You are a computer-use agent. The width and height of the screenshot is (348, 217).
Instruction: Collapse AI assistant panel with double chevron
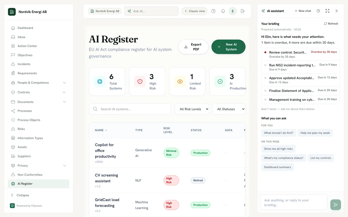coord(337,11)
